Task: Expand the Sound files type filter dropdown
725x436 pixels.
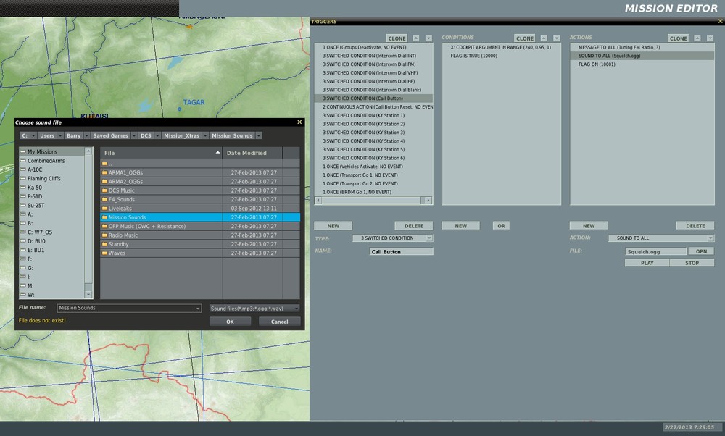Action: (x=297, y=309)
